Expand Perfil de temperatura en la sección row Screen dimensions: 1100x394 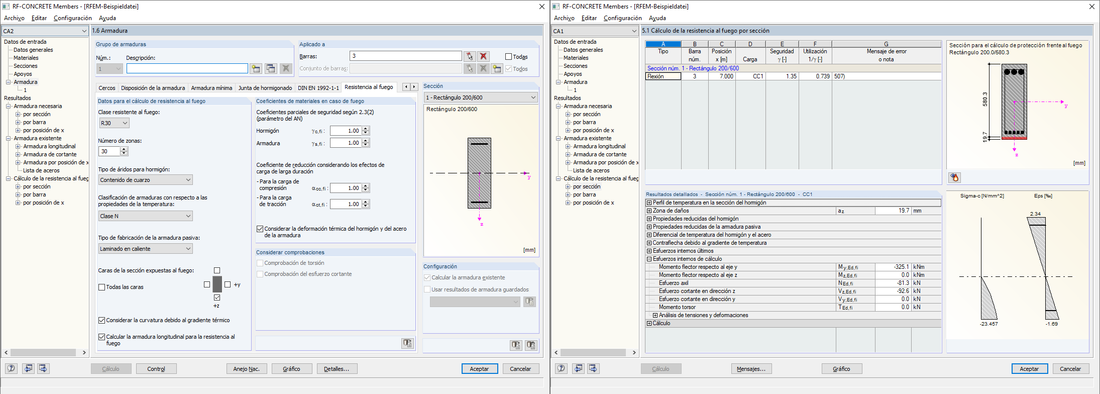(649, 203)
